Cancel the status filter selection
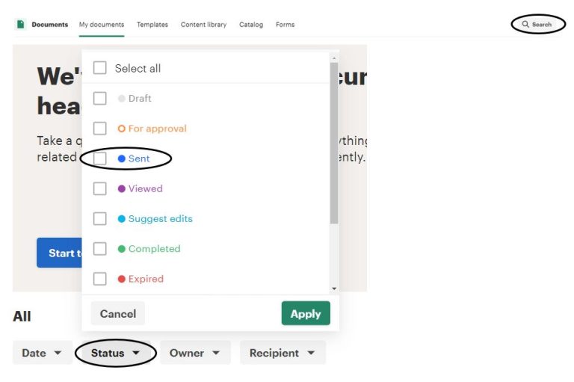 coord(118,313)
